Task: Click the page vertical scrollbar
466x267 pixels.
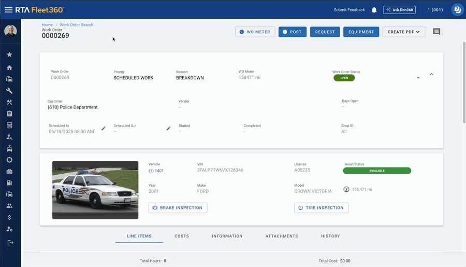Action: [x=464, y=82]
